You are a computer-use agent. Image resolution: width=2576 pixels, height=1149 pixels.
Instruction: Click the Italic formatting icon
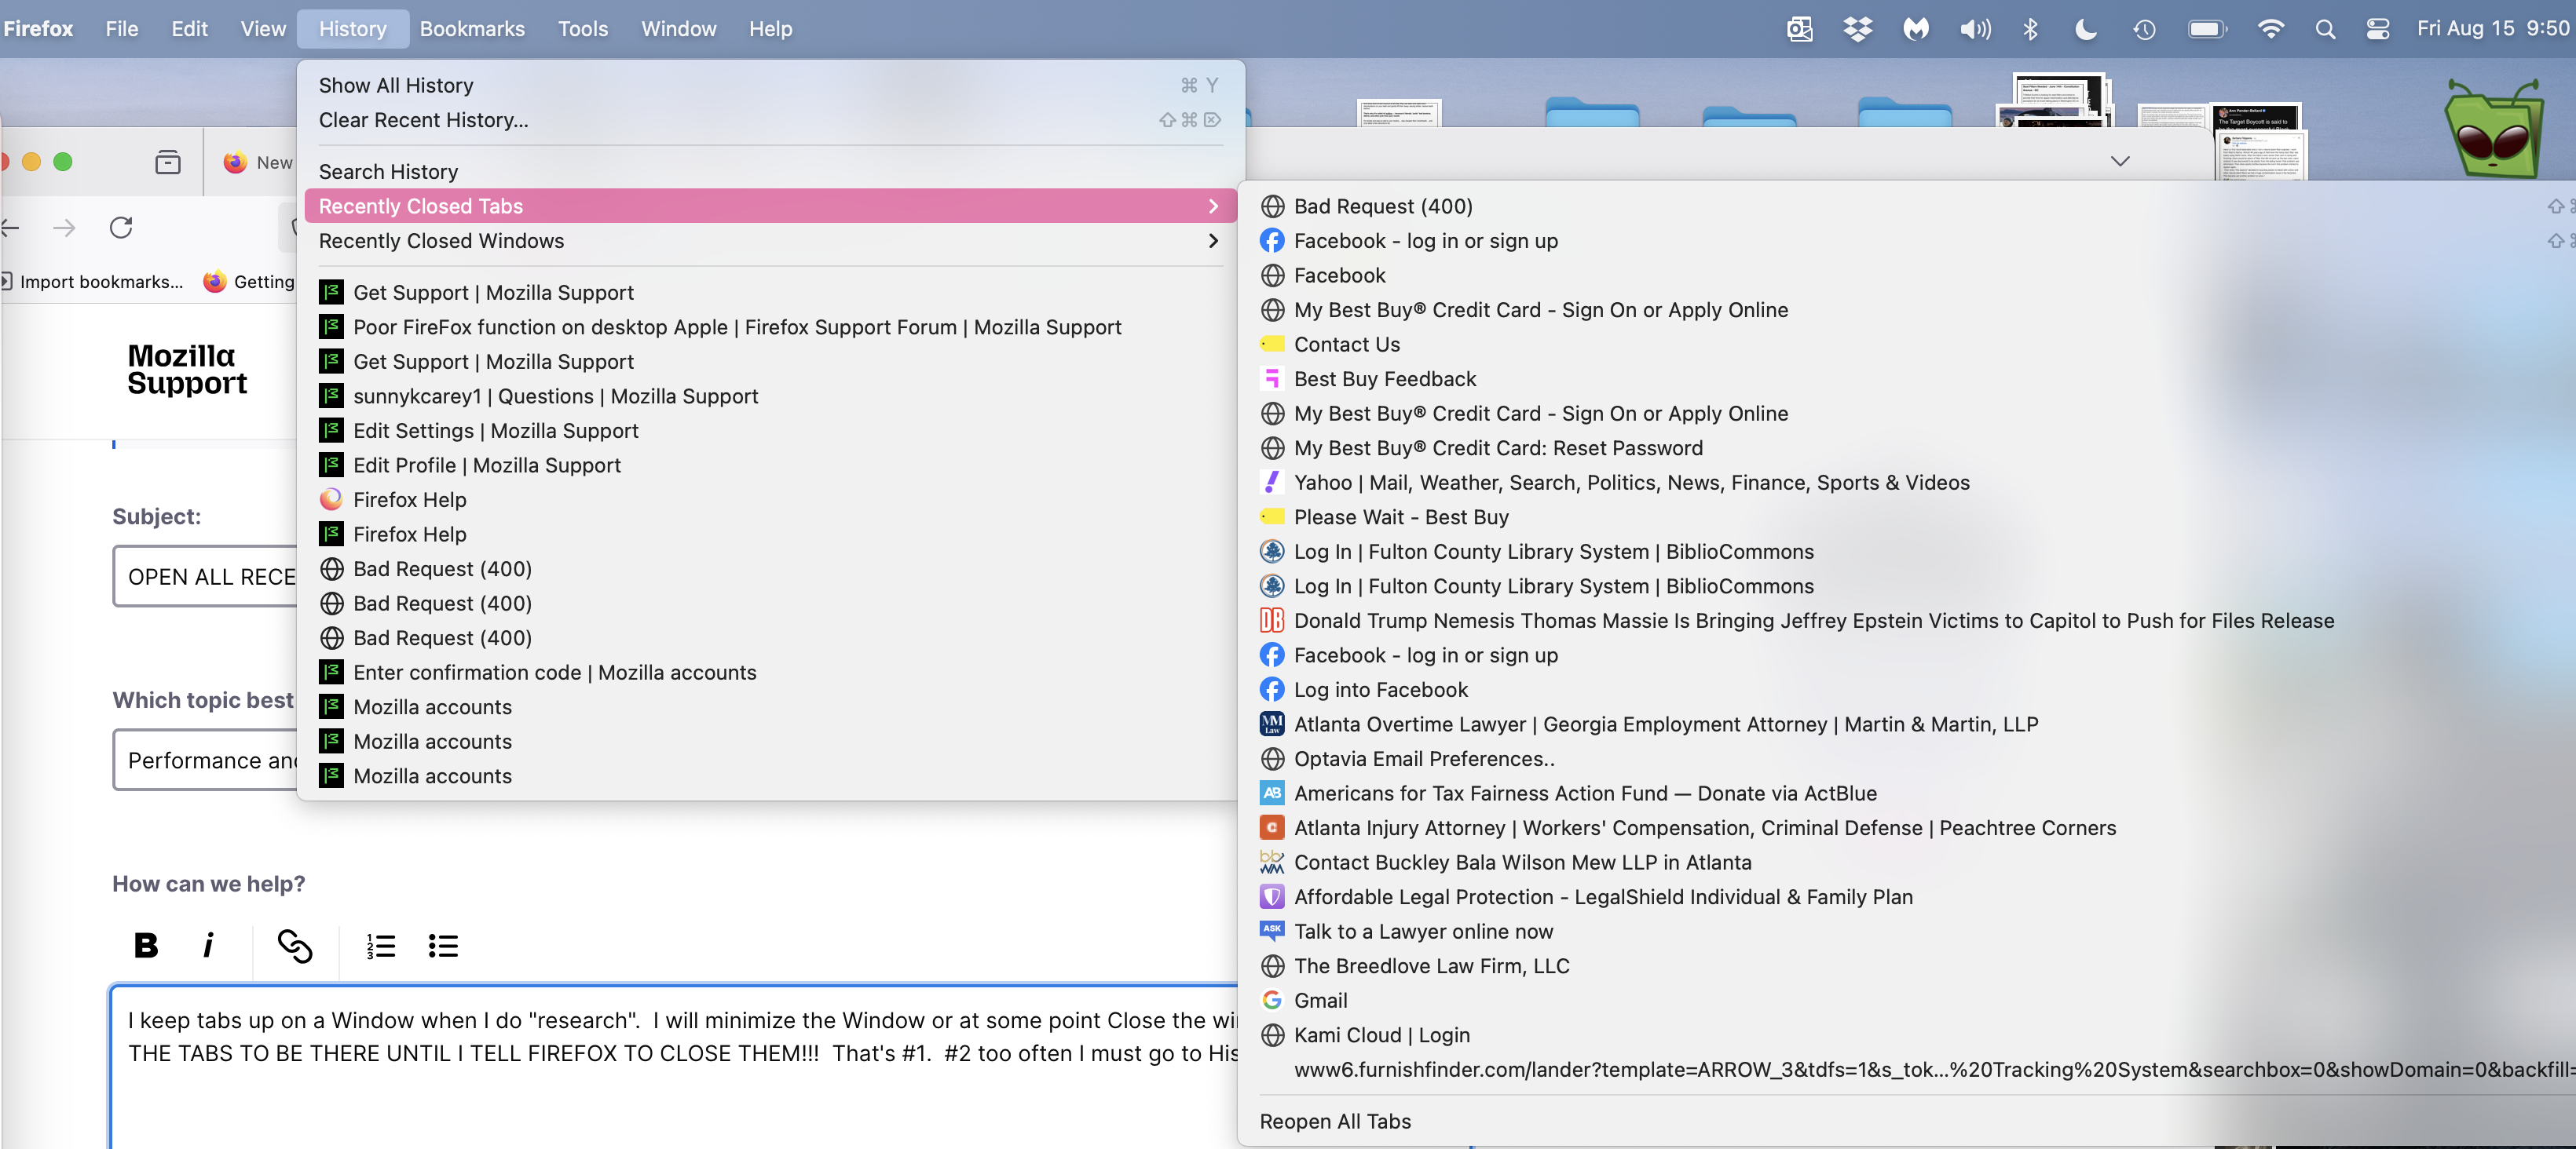pyautogui.click(x=208, y=944)
